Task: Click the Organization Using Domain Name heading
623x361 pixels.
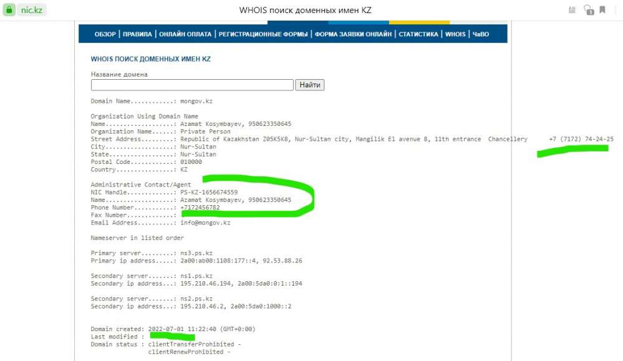Action: click(144, 116)
